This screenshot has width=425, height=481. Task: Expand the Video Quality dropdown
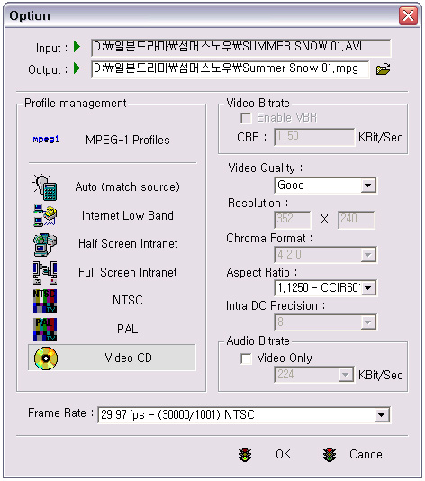point(368,186)
